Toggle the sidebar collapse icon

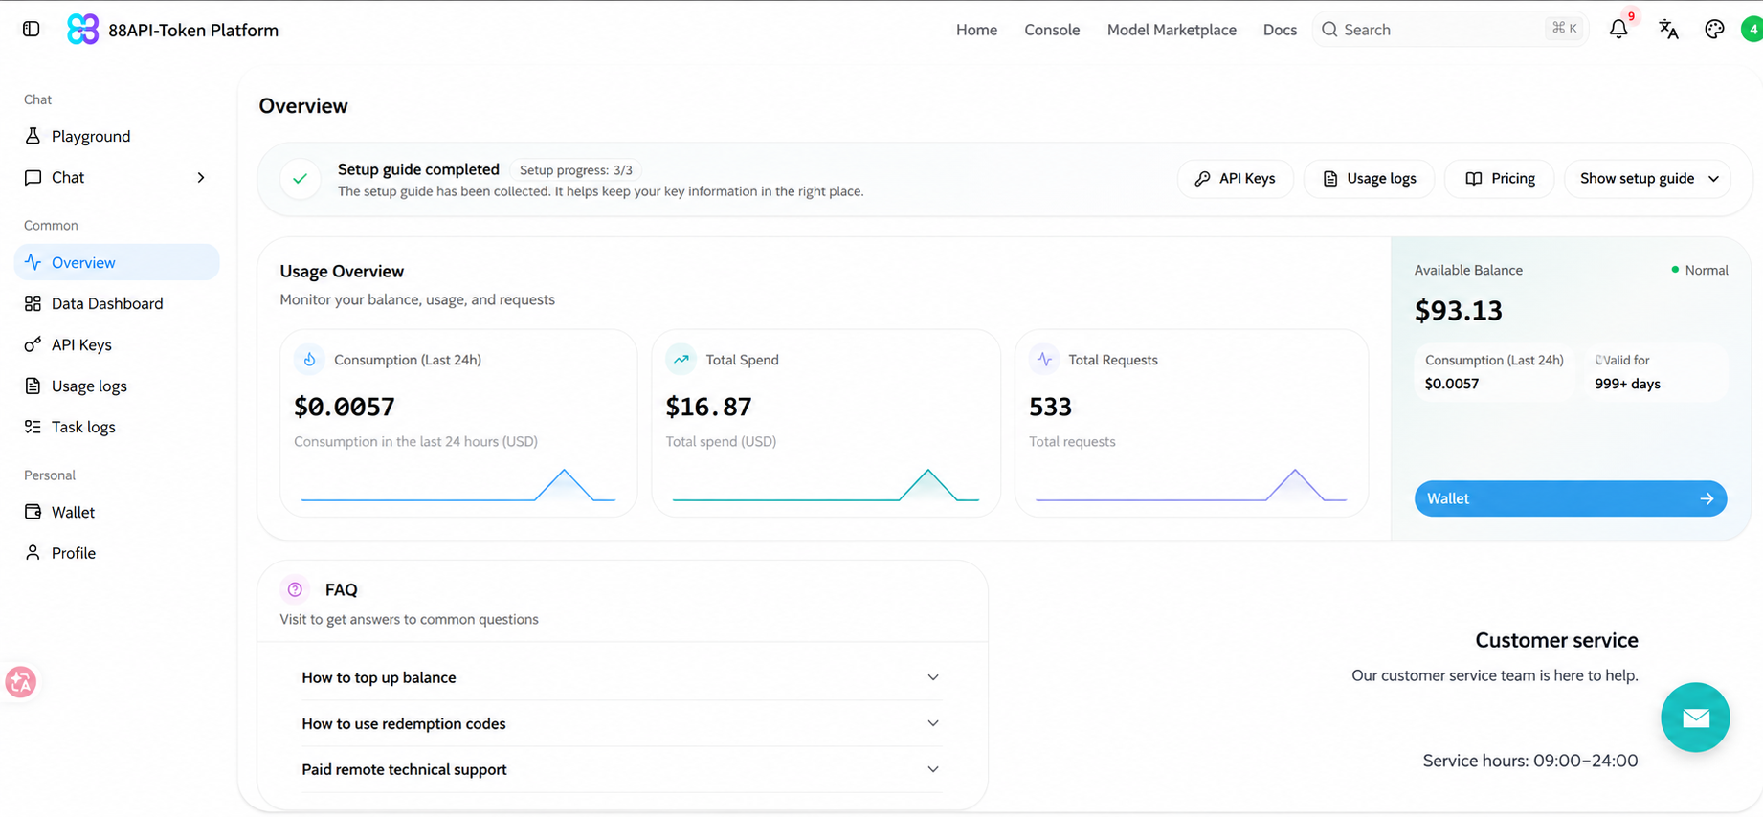32,30
